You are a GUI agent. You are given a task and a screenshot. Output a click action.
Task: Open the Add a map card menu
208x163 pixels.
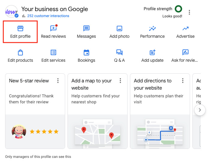(x=120, y=81)
